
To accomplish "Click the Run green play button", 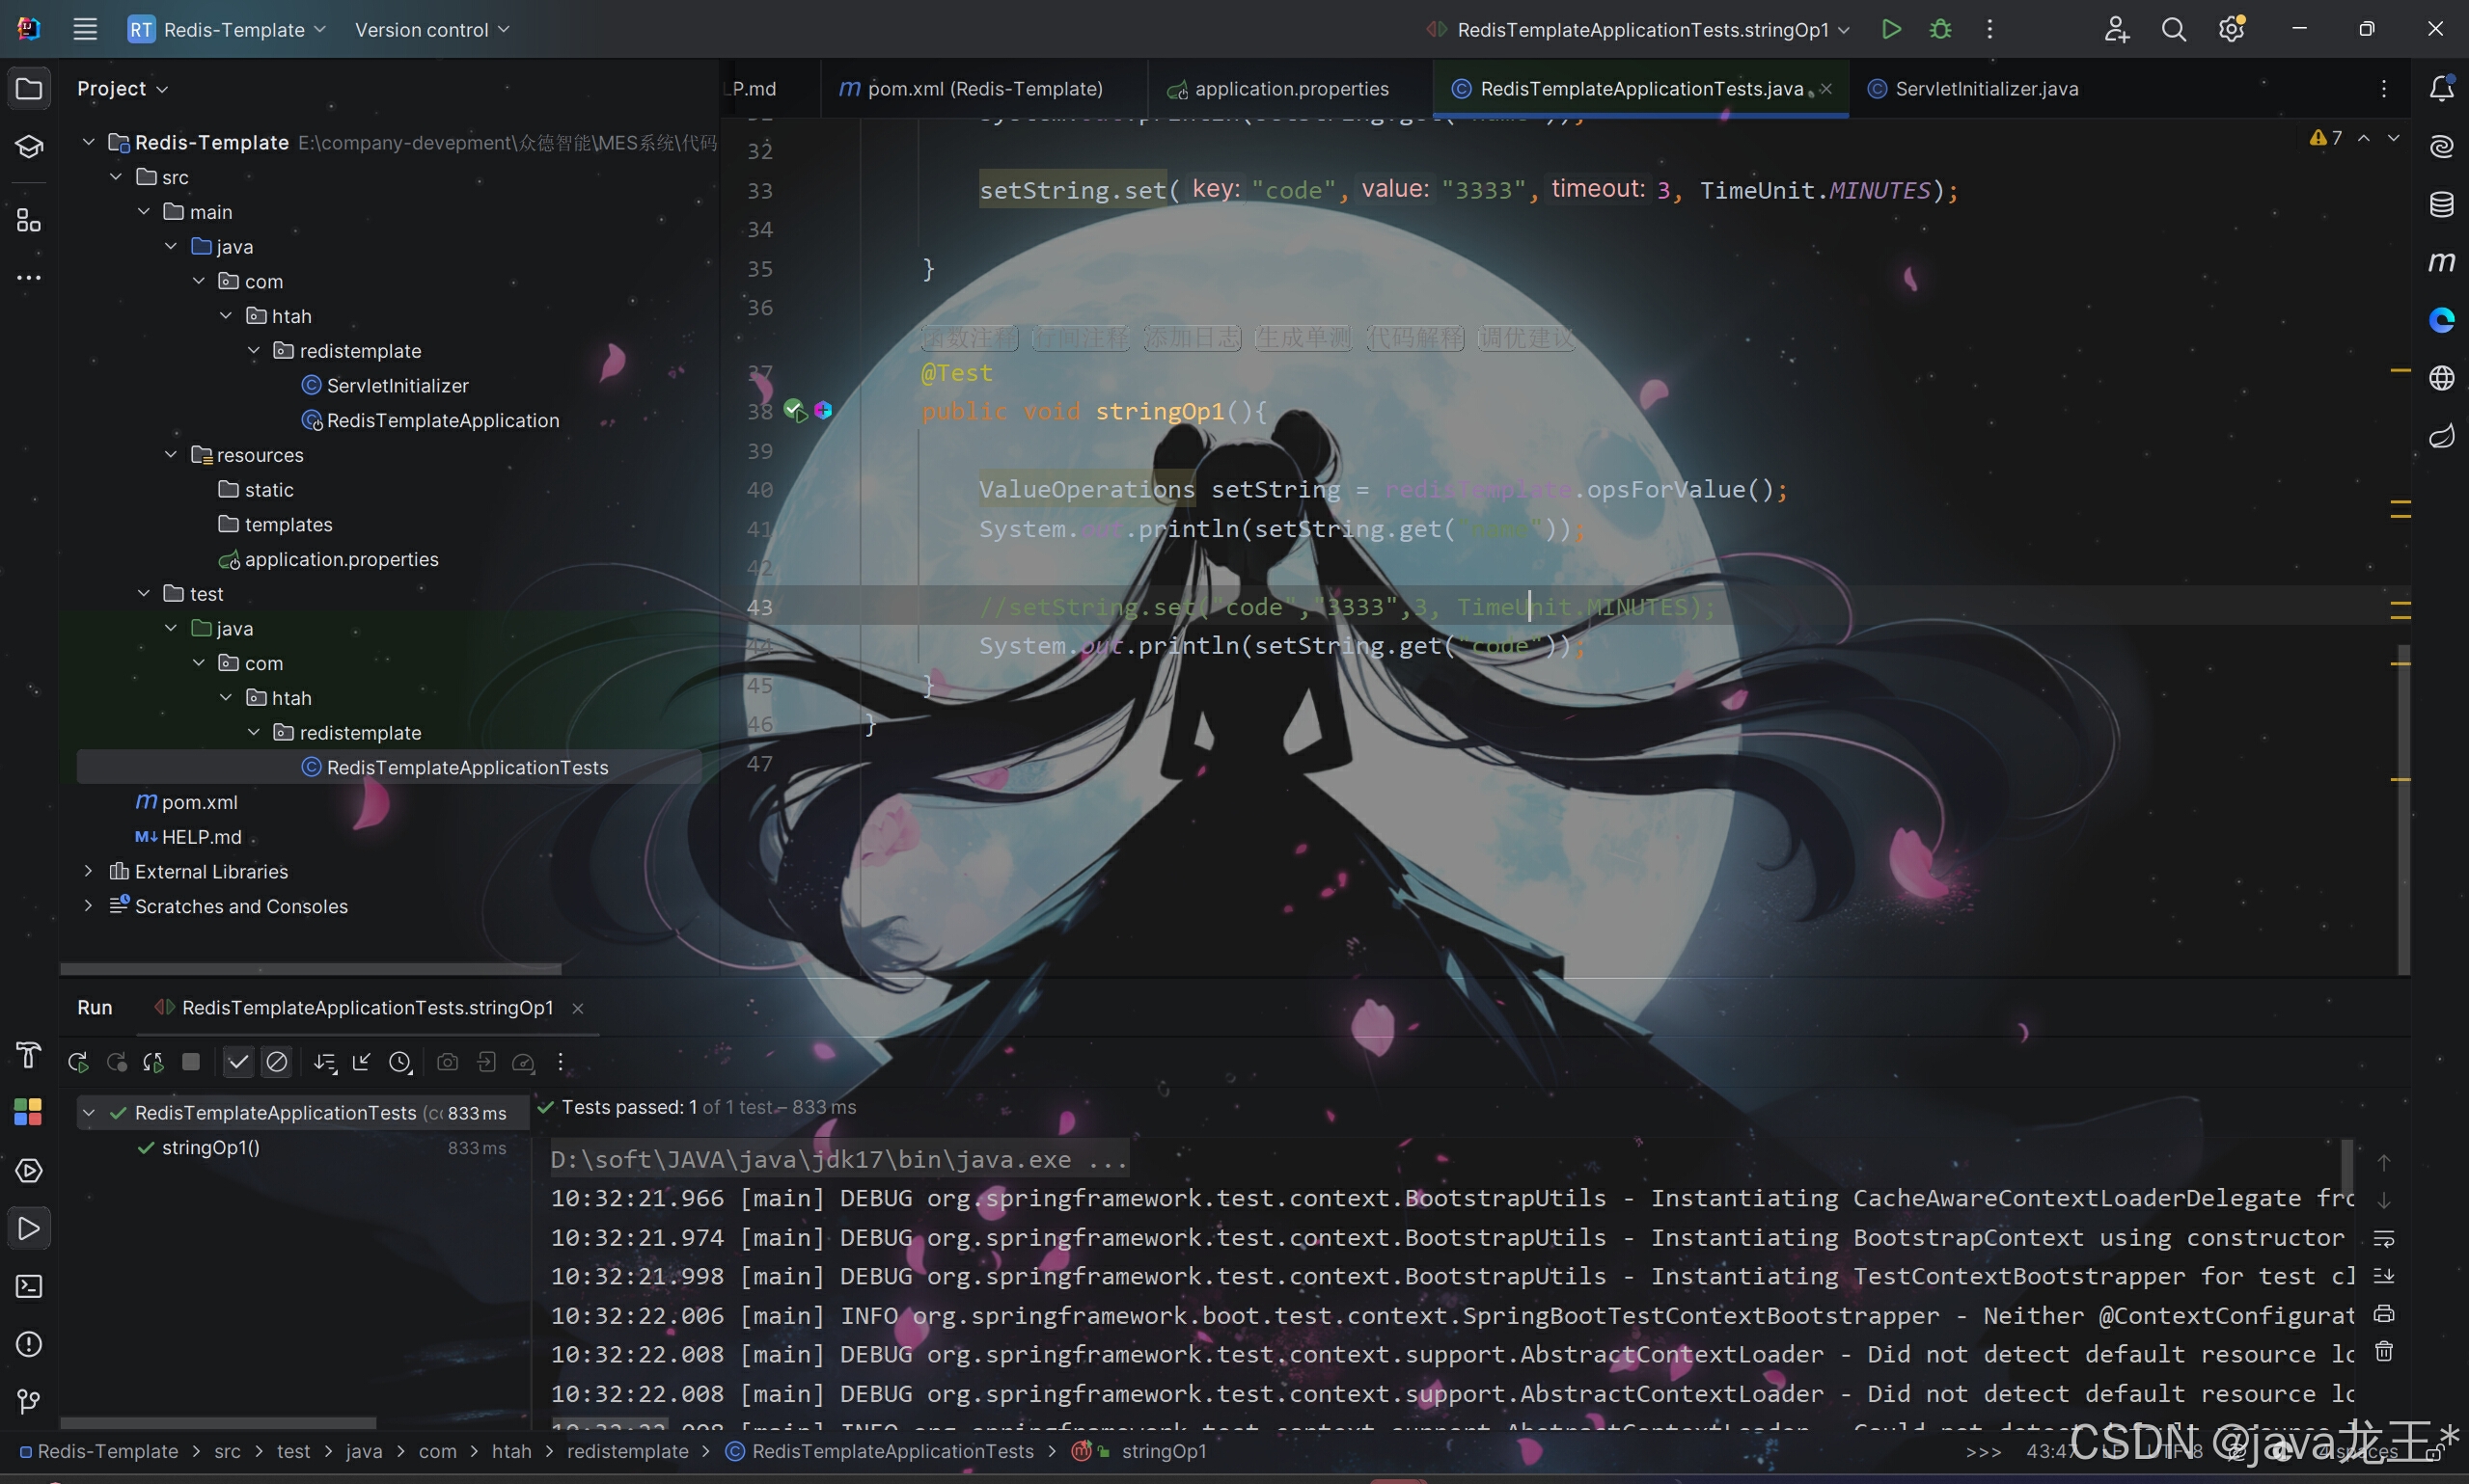I will point(1891,29).
